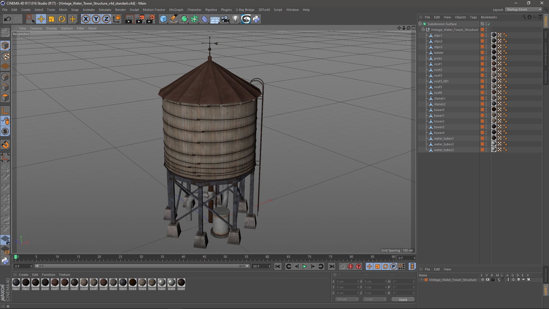Viewport: 549px width, 309px height.
Task: Toggle Autokeying button
Action: tap(350, 267)
